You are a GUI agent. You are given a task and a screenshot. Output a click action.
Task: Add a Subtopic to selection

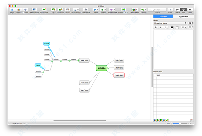(x=61, y=10)
